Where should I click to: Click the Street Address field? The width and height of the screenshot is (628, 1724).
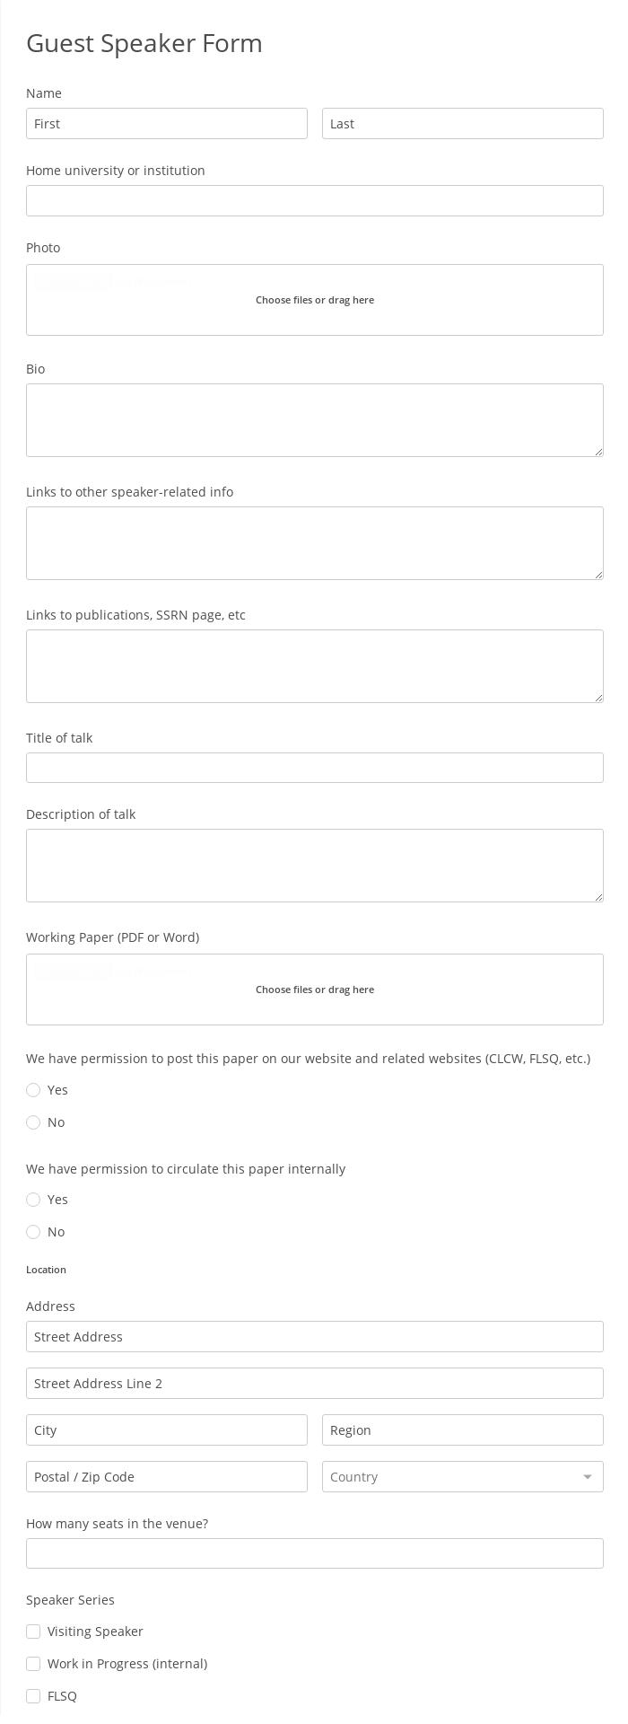[x=314, y=1336]
